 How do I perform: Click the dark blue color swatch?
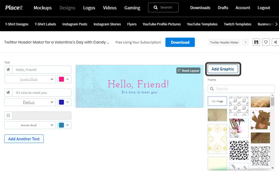[61, 102]
